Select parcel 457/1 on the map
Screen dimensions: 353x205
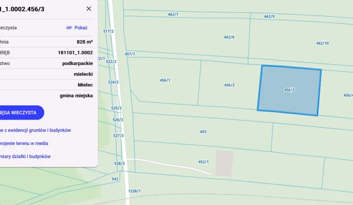point(129,54)
